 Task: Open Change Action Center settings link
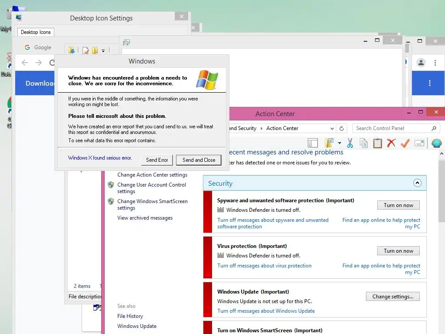tap(152, 175)
